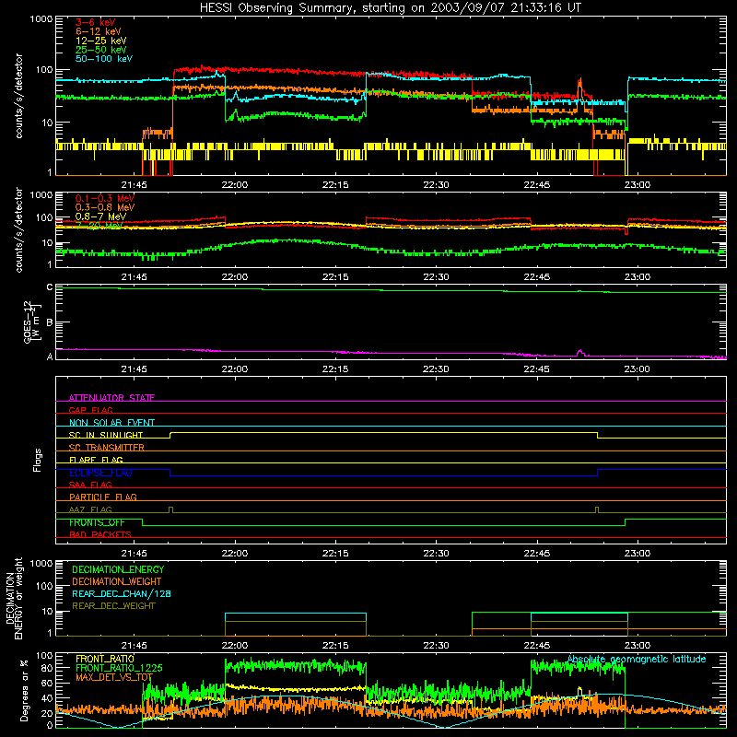Click the REAR_DEC_CHAN/128 legend entry
Viewport: 737px width, 737px height.
tap(122, 593)
